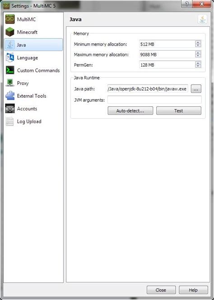This screenshot has width=214, height=300.
Task: Click the Log Upload document icon
Action: click(10, 121)
